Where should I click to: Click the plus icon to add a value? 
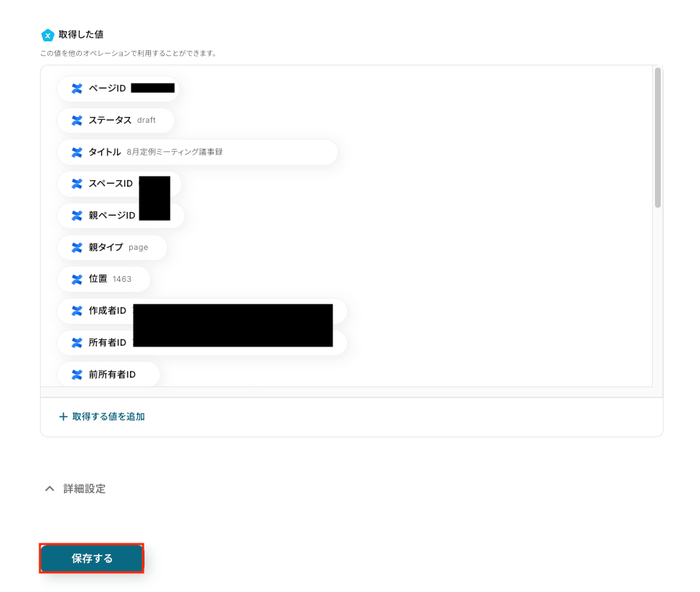63,416
